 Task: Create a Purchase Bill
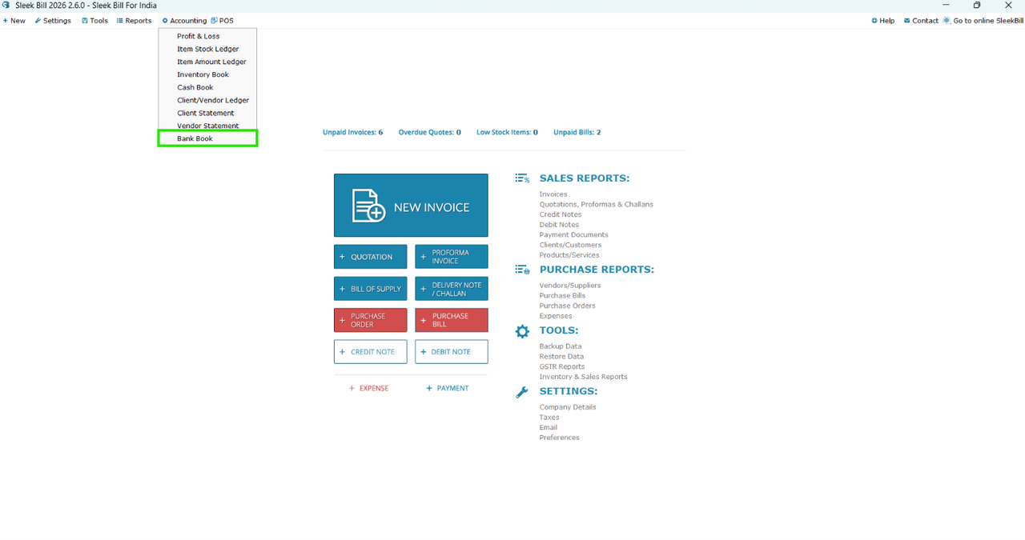pyautogui.click(x=451, y=320)
